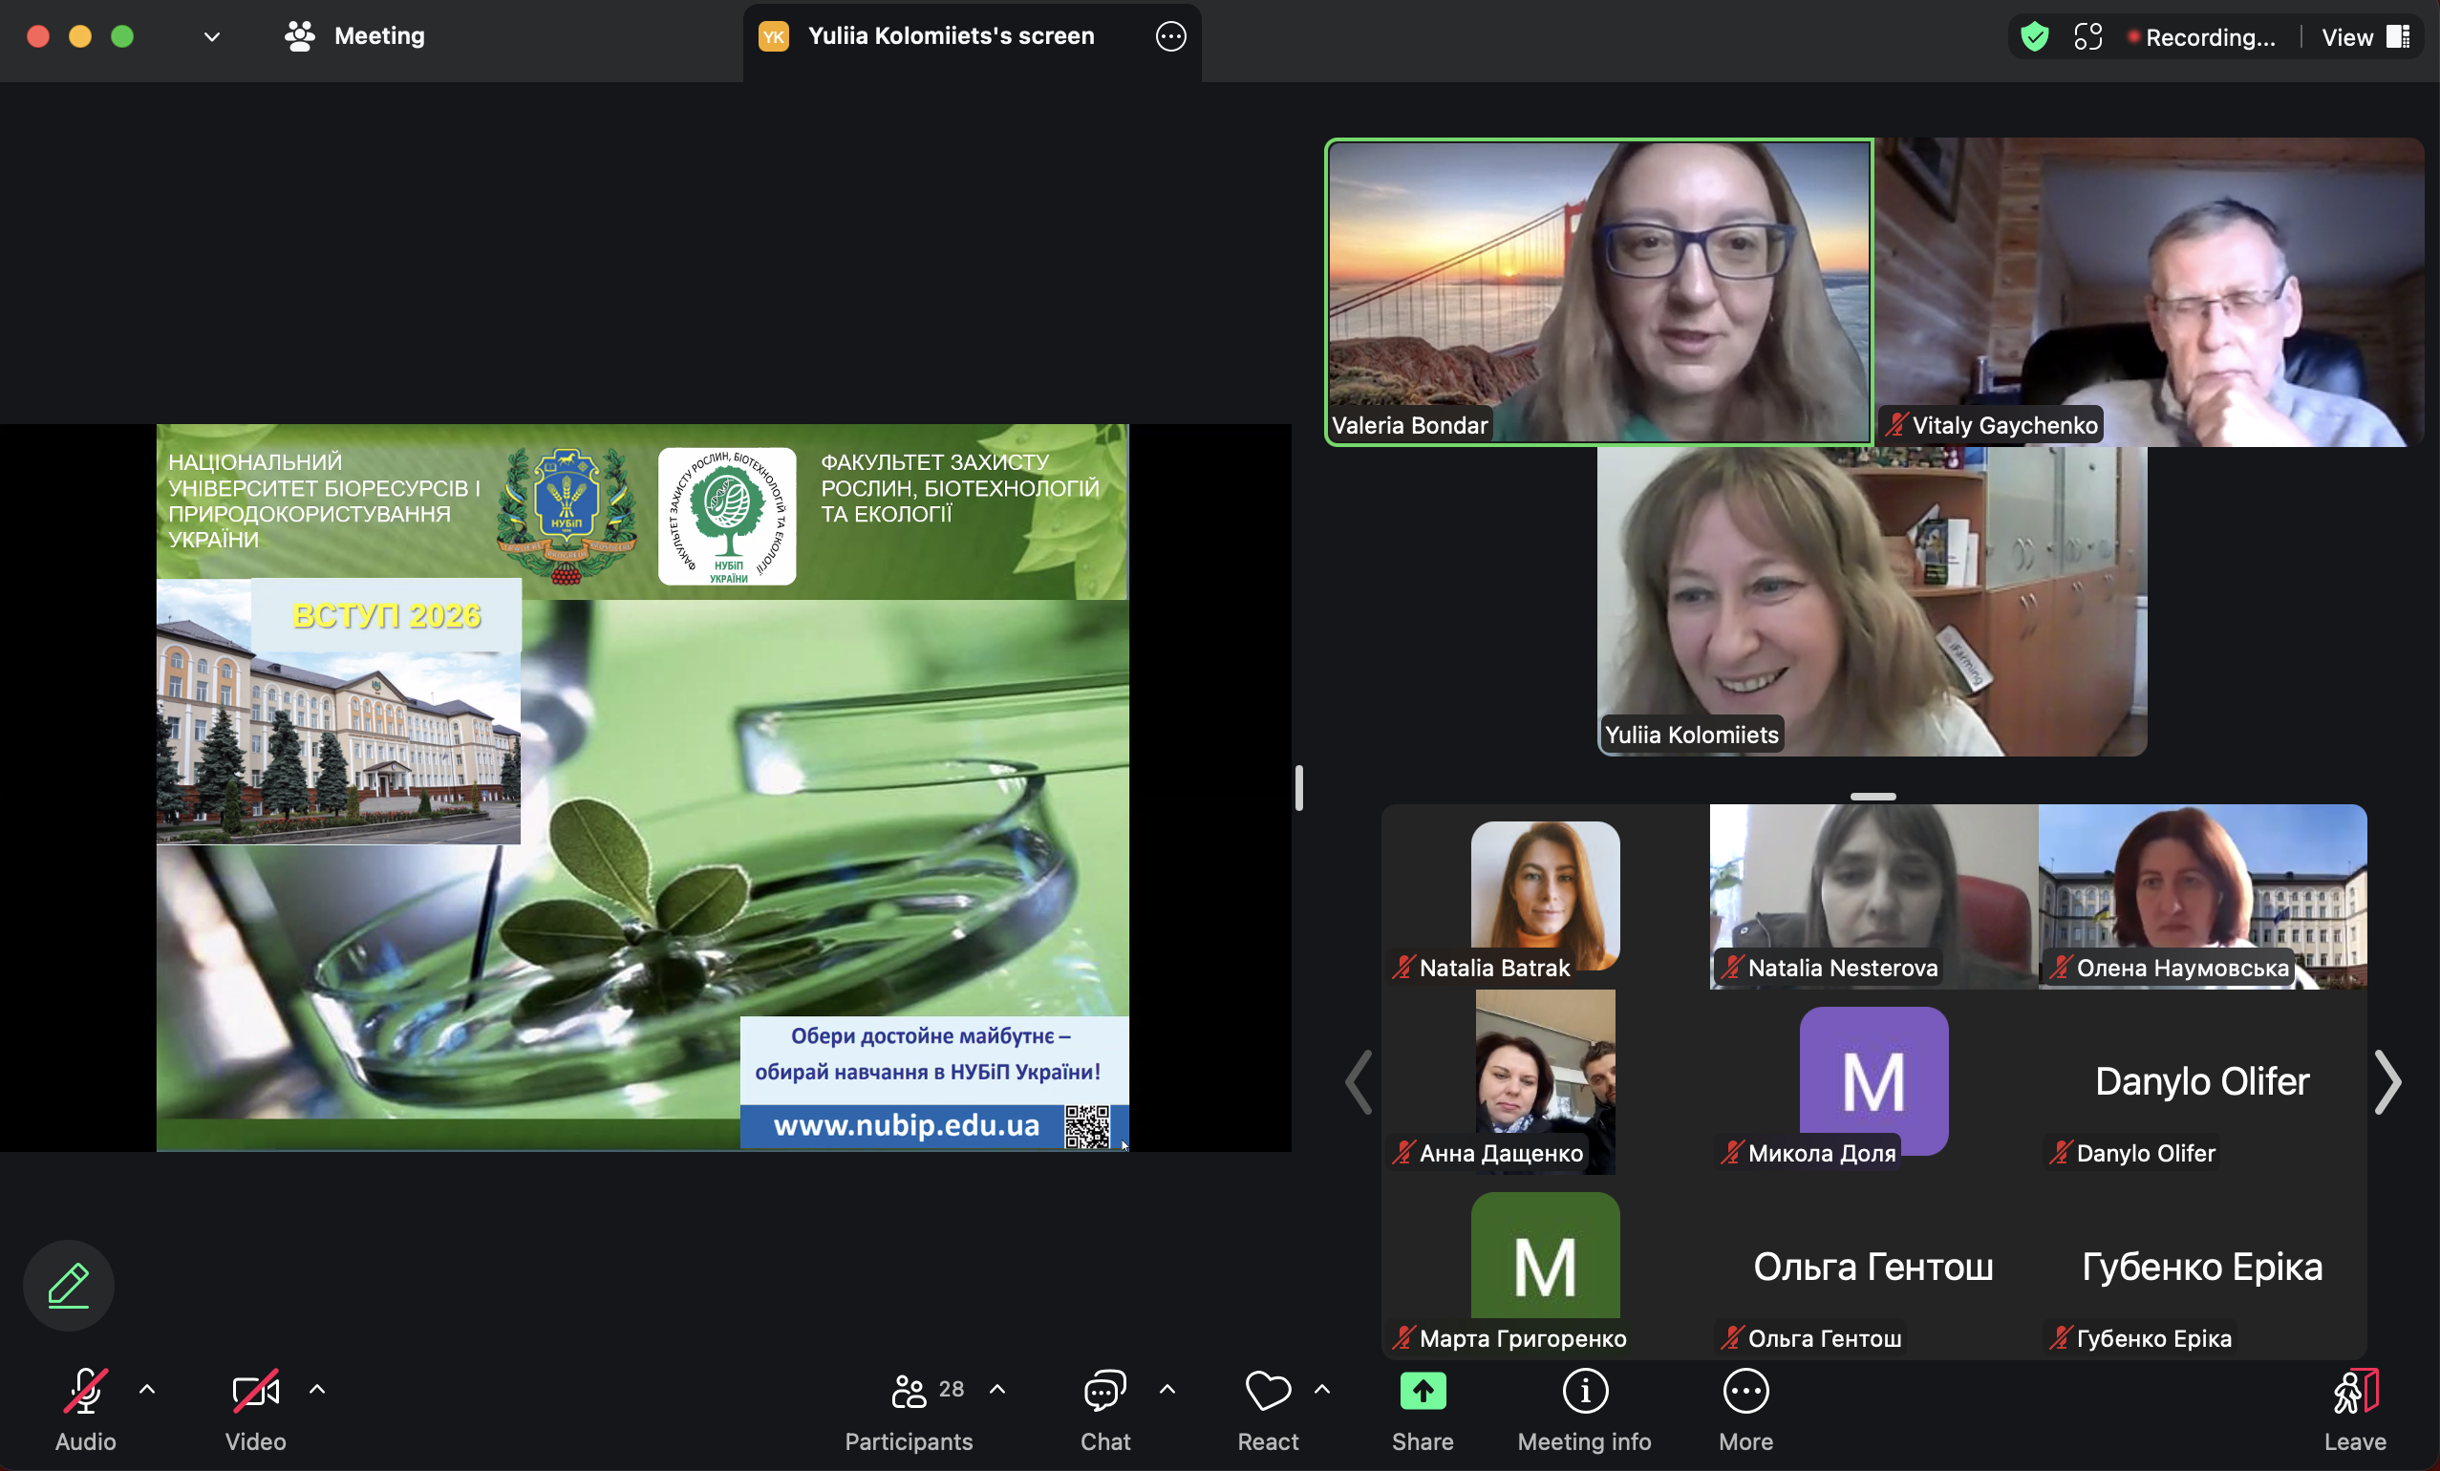Viewport: 2440px width, 1471px height.
Task: Select the Yuliia Kolomiiets's screen tab
Action: coord(949,36)
